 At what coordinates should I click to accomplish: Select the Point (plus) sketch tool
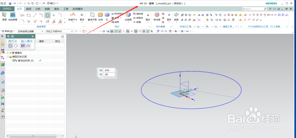pyautogui.click(x=54, y=15)
